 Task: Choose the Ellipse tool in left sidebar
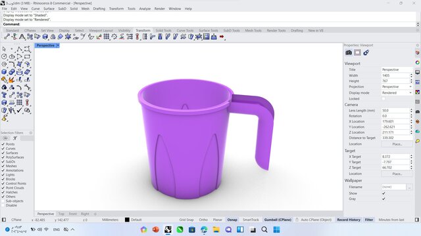point(12,57)
